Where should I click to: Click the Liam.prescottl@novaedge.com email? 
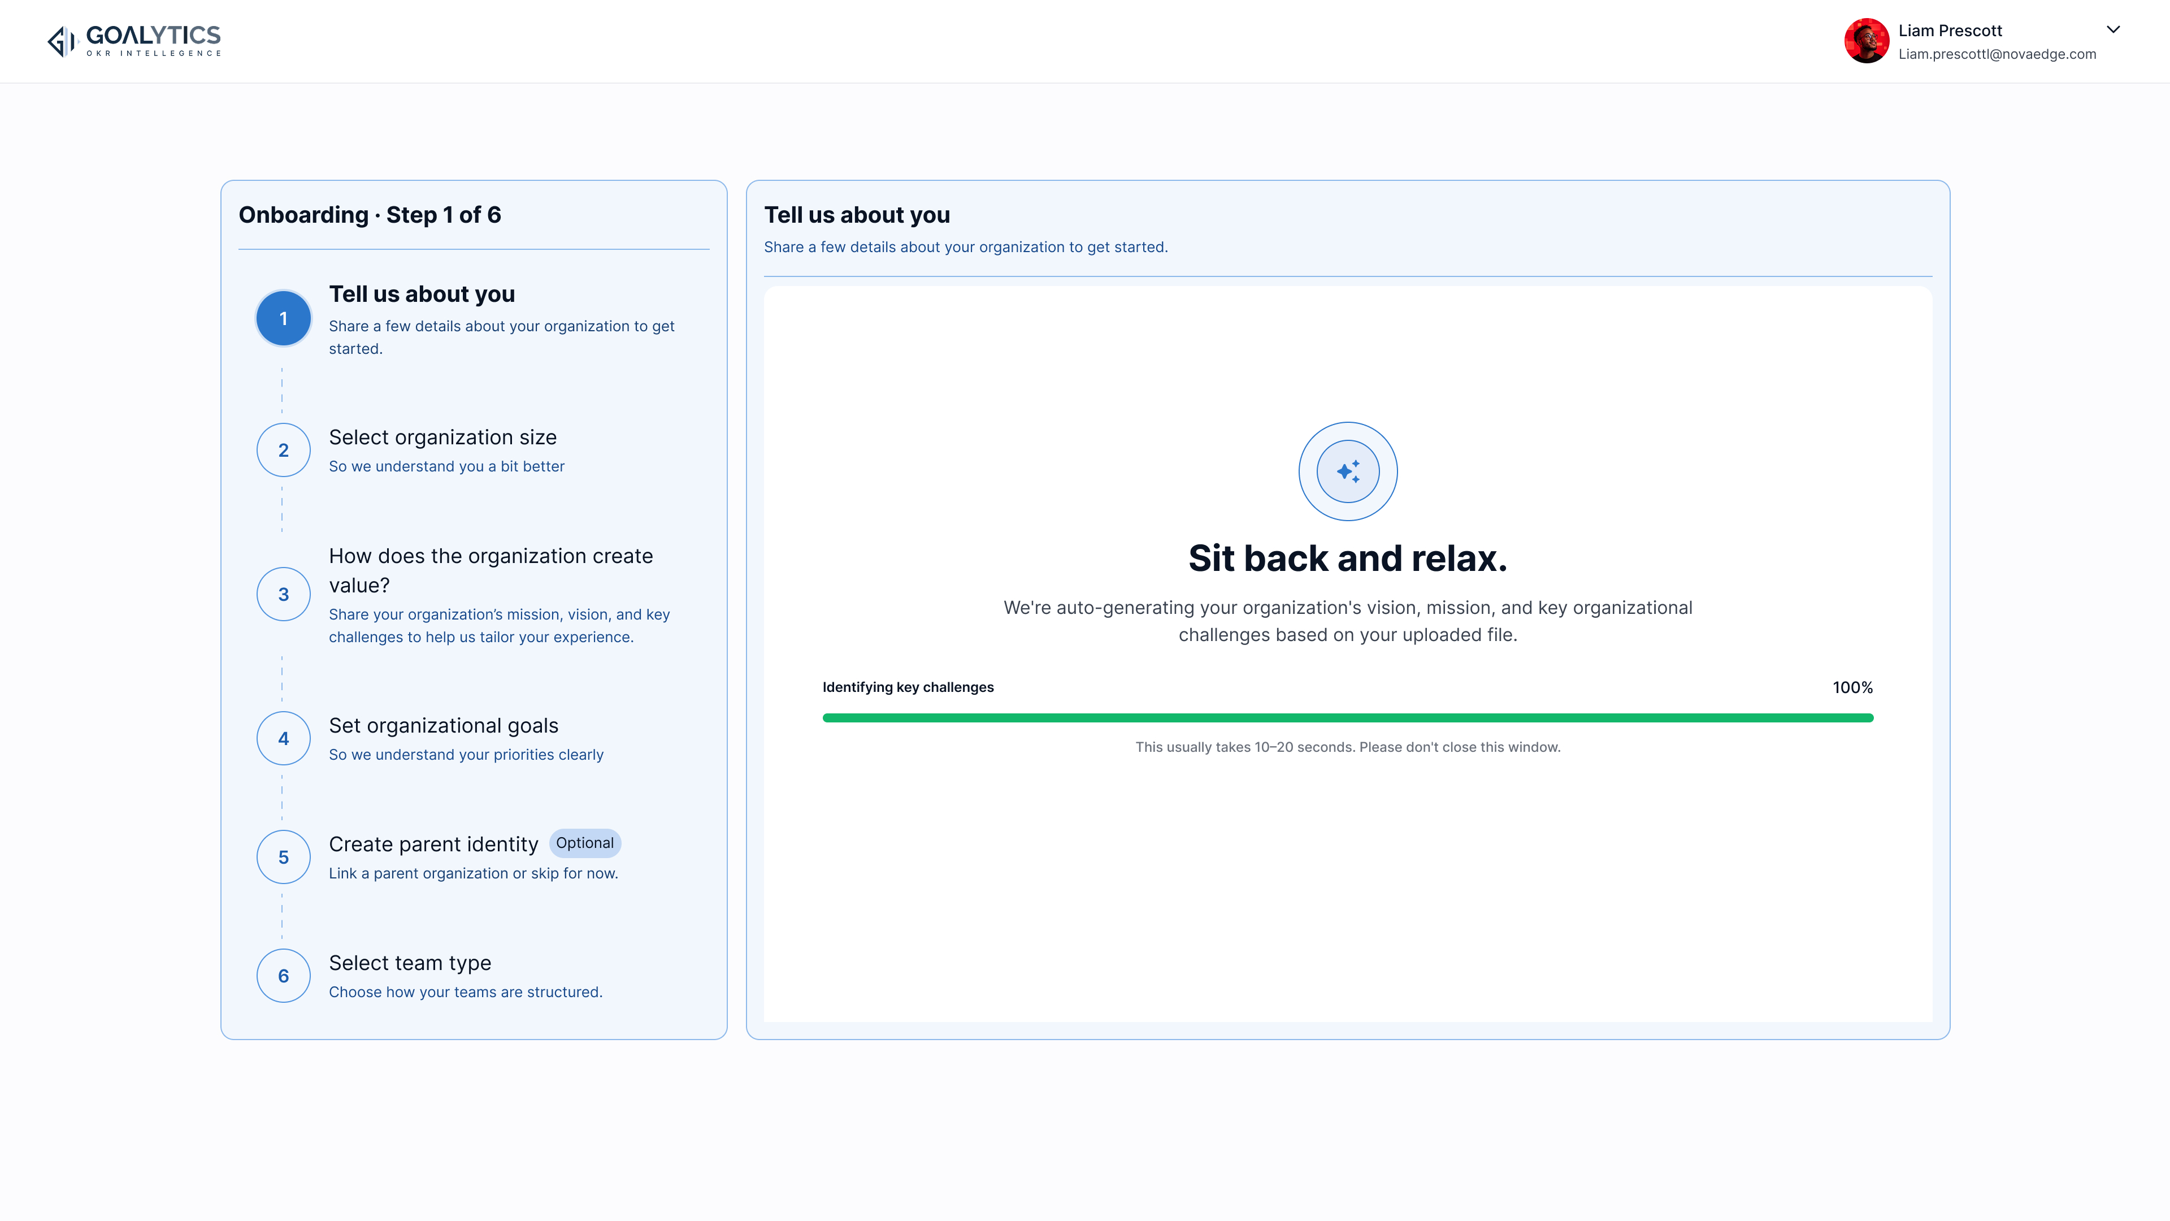(1997, 54)
